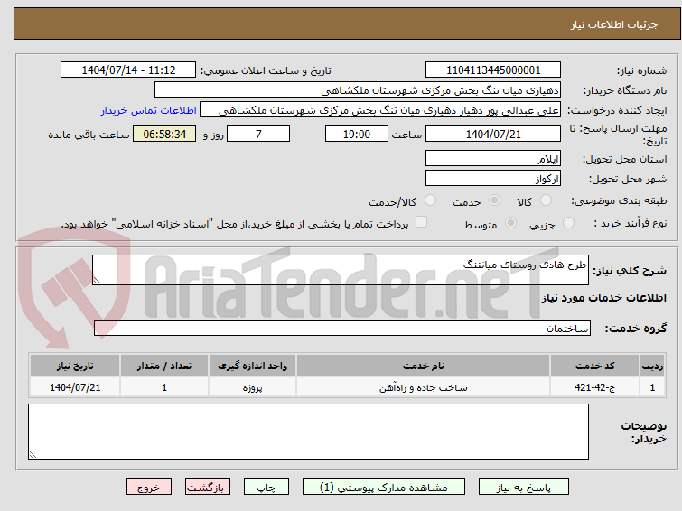
Task: Select the متوسط purchase type radio
Action: point(510,223)
